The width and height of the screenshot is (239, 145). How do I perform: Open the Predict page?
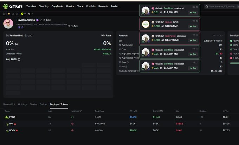tap(115, 6)
